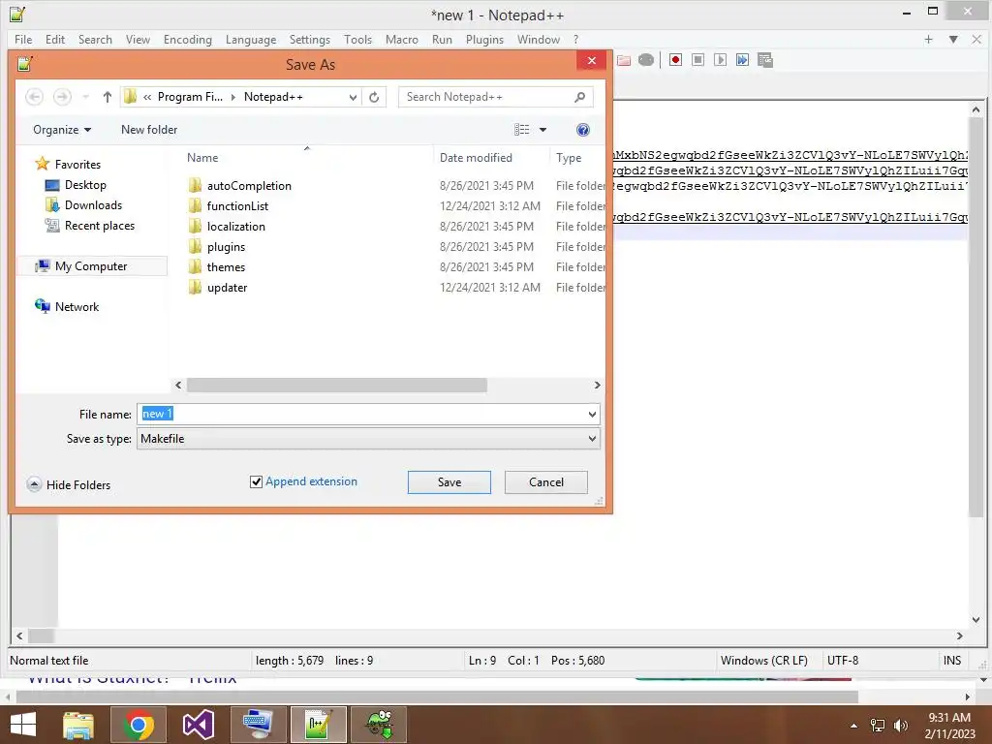
Task: Open File Explorer from the taskbar
Action: pyautogui.click(x=77, y=725)
